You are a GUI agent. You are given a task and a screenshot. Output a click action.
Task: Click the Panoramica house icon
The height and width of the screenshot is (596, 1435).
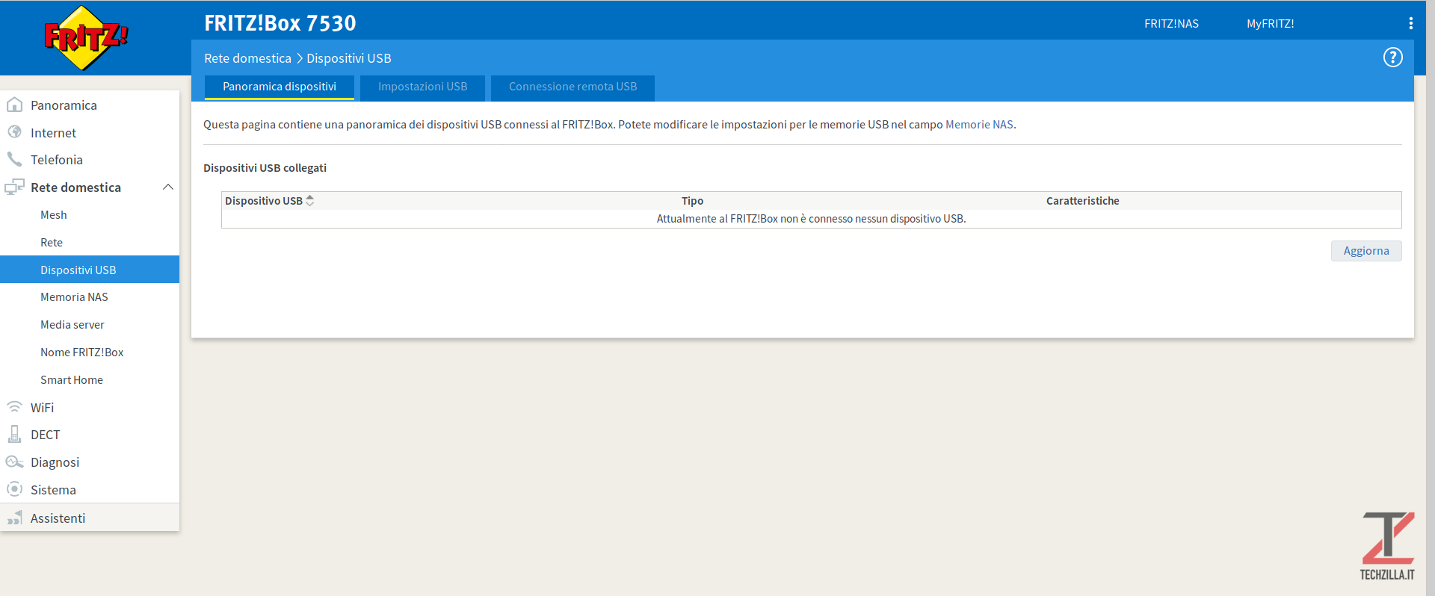point(14,105)
